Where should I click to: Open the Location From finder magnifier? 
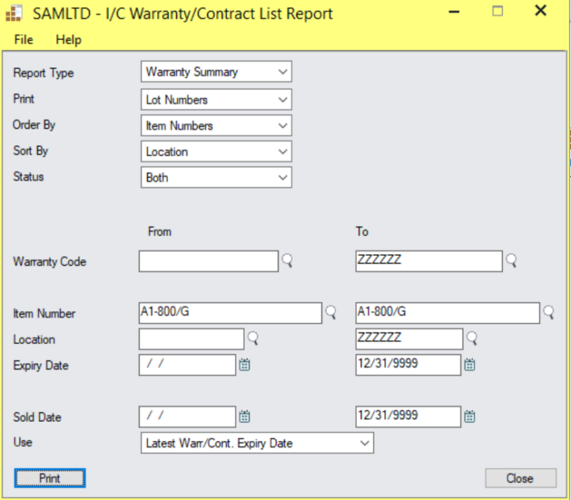[254, 339]
